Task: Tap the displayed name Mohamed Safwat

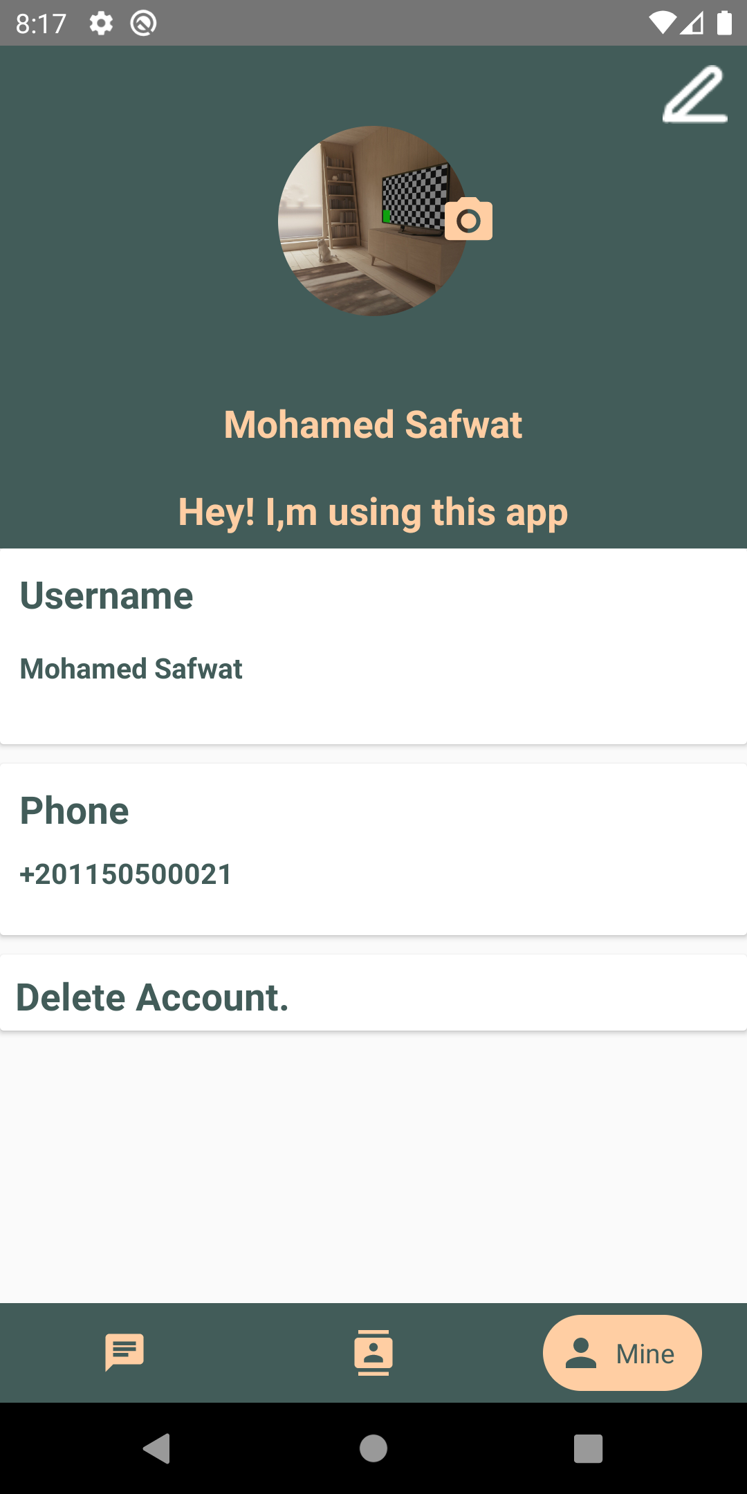Action: point(373,425)
